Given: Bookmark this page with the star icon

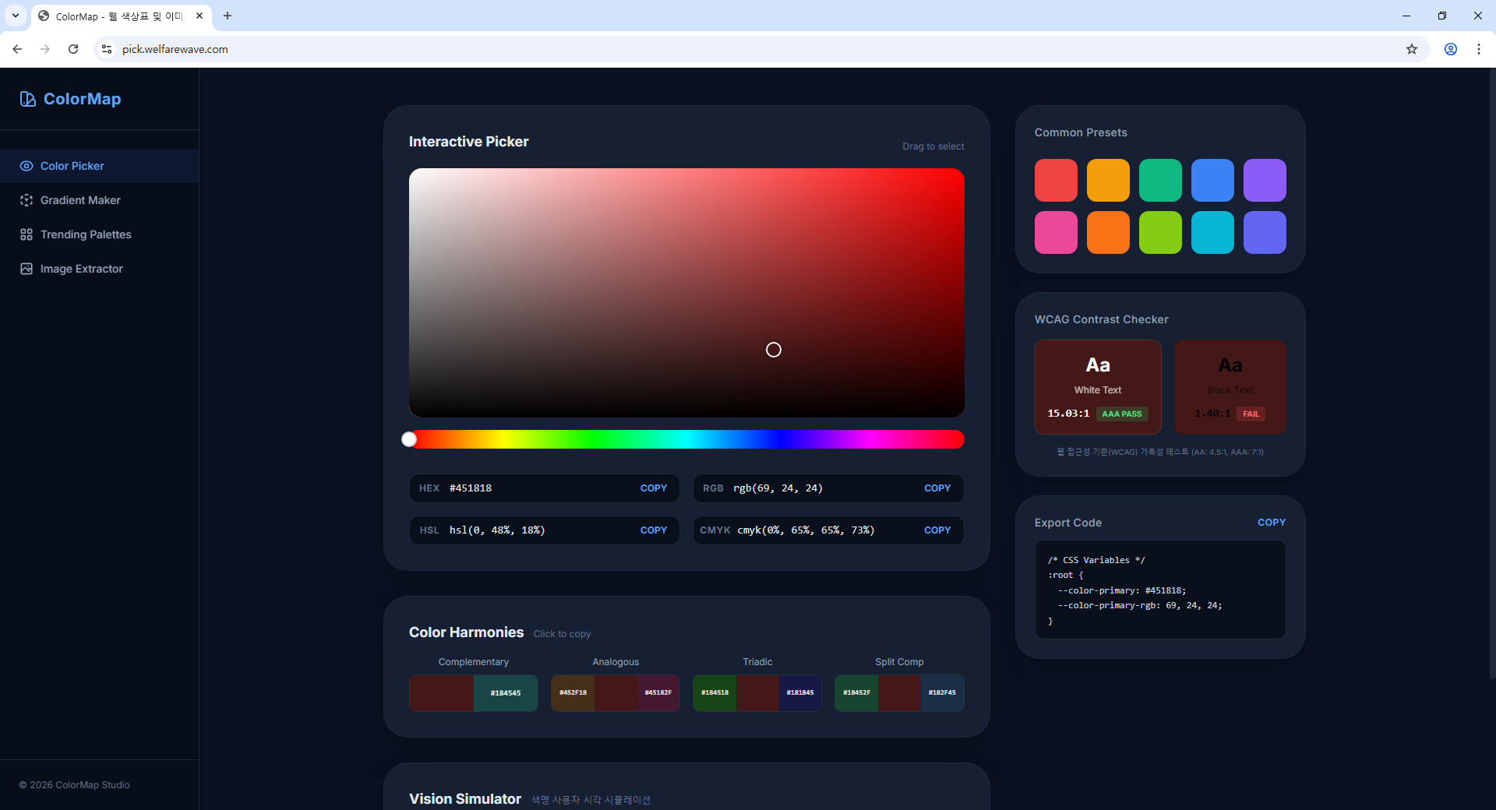Looking at the screenshot, I should point(1412,49).
